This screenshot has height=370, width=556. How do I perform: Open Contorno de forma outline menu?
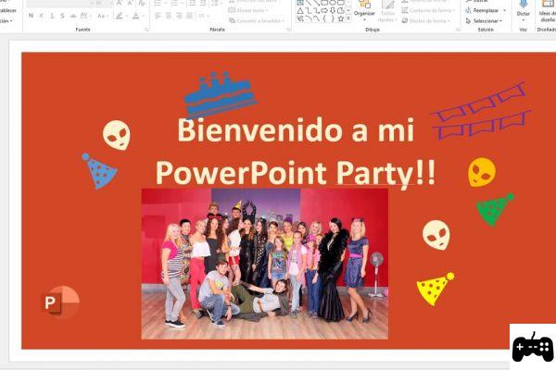tap(428, 10)
